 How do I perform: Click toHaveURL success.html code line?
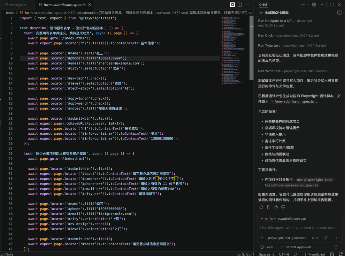click(76, 124)
